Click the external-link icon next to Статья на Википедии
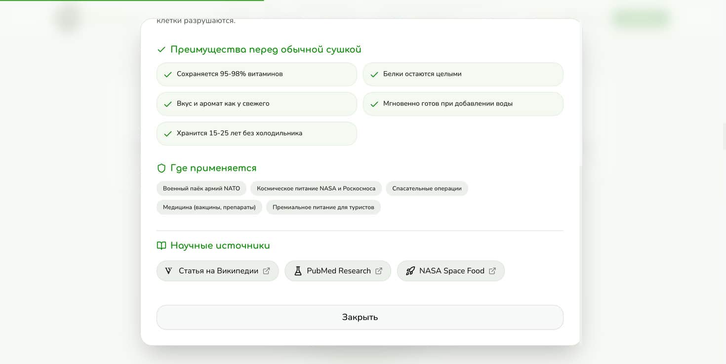 (267, 271)
